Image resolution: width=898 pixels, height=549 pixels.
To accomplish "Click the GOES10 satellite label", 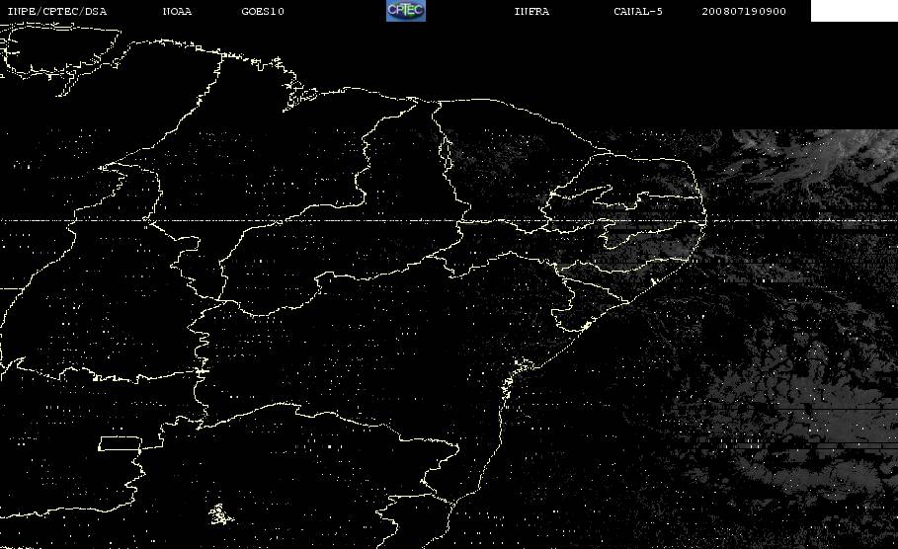I will pyautogui.click(x=263, y=12).
